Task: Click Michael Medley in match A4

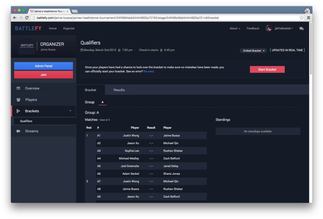Action: [129, 158]
